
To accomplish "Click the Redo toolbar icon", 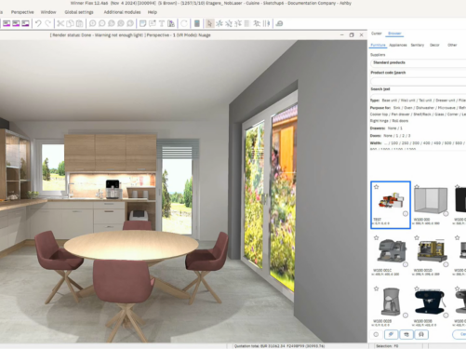I will pyautogui.click(x=48, y=23).
